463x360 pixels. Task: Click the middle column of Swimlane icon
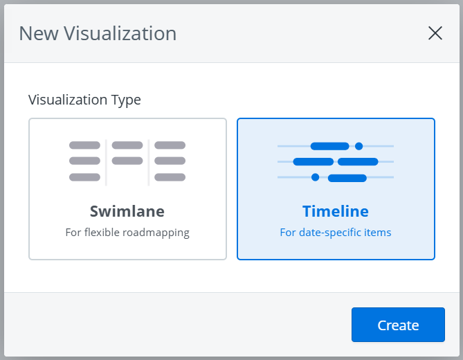pos(127,153)
